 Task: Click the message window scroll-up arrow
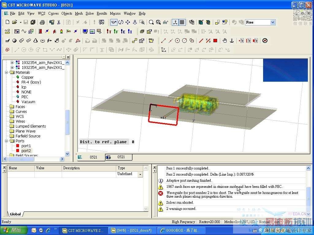coord(308,168)
